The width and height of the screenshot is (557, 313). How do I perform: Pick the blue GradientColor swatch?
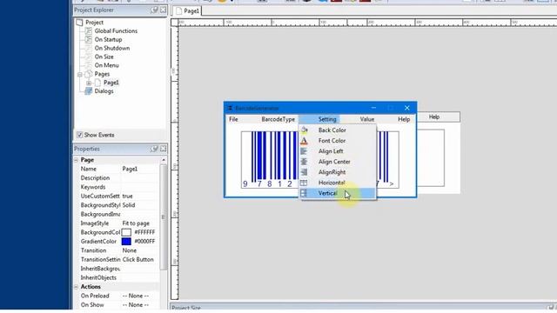[x=126, y=242]
